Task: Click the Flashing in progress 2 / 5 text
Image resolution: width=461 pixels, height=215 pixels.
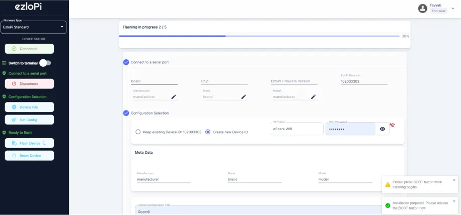Action: tap(144, 27)
